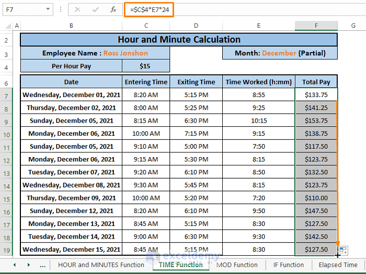Select the 9:30 AM entering time cell
This screenshot has height=274, width=366.
coord(146,185)
